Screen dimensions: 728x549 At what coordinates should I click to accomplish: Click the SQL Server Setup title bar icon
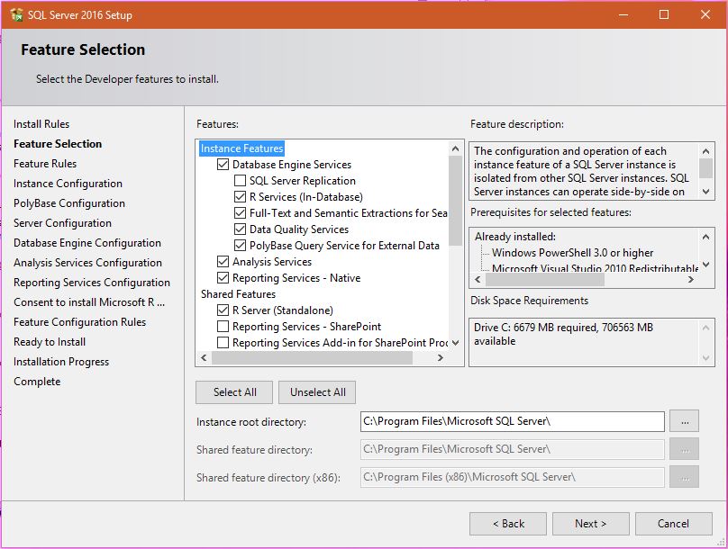point(18,14)
